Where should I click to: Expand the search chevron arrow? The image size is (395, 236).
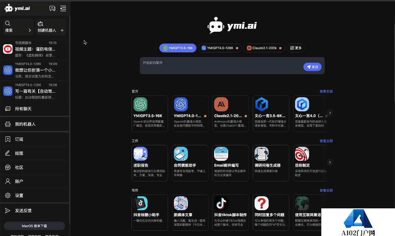[x=30, y=31]
